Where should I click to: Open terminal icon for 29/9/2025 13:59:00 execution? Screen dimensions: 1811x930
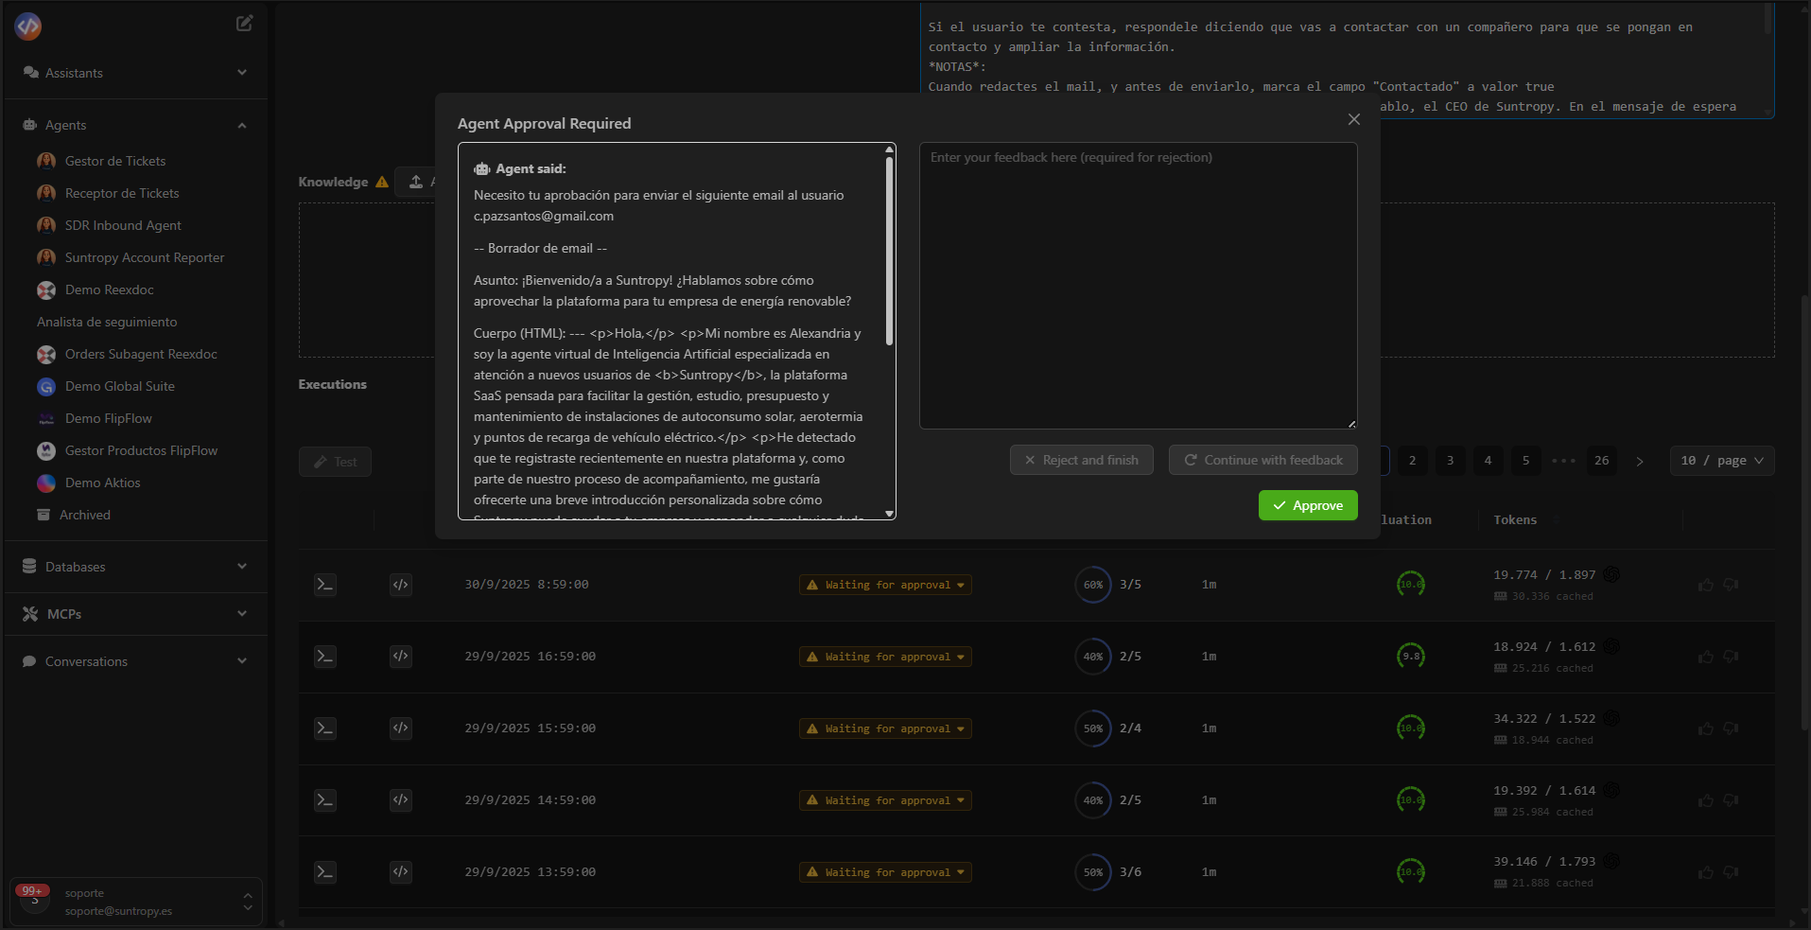325,872
